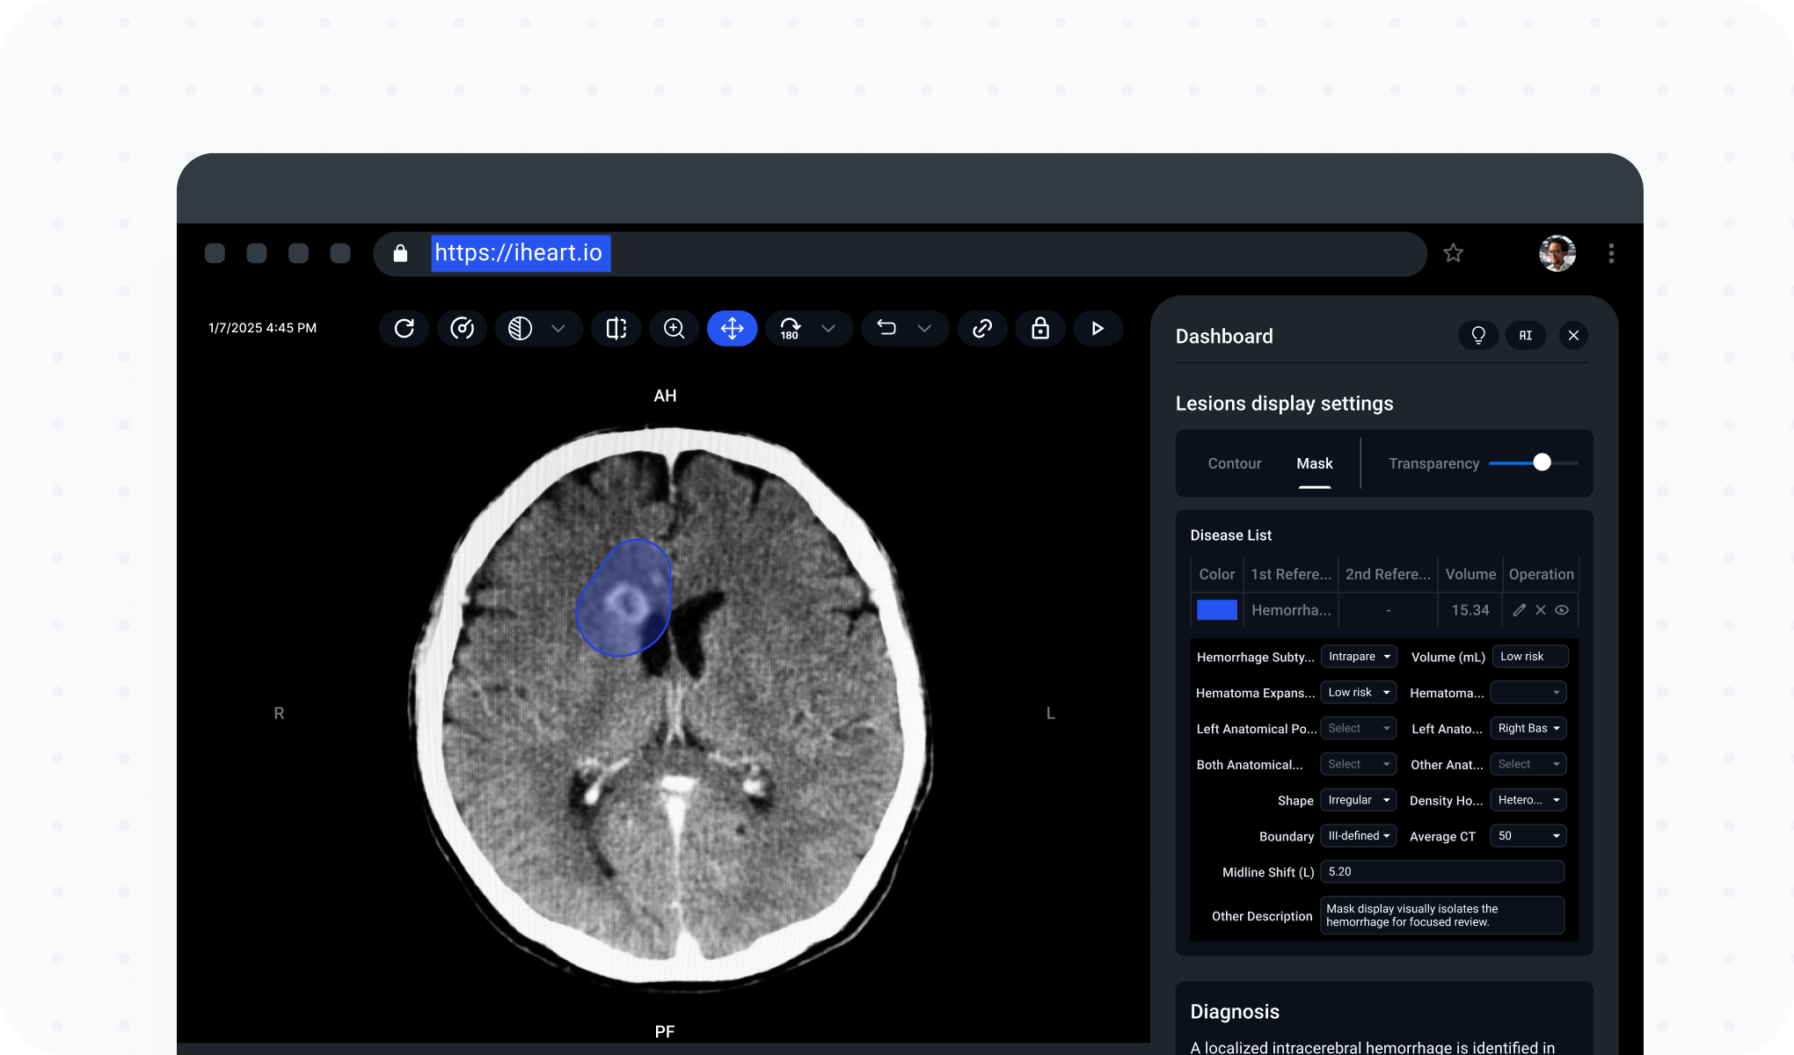Click the Midline Shift input field
1794x1055 pixels.
pos(1442,872)
